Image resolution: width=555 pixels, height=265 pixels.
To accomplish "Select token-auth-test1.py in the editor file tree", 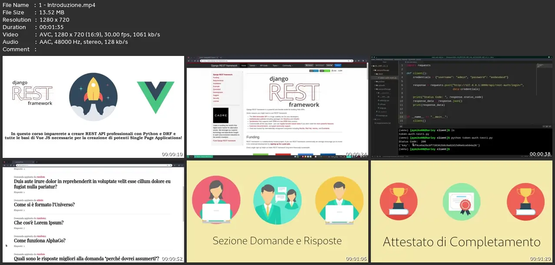I will [388, 78].
